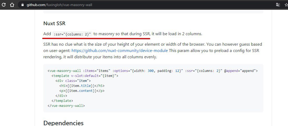The image size is (288, 126).
Task: Click code line <template v-slot:default="{item}">
Action: pos(85,76)
